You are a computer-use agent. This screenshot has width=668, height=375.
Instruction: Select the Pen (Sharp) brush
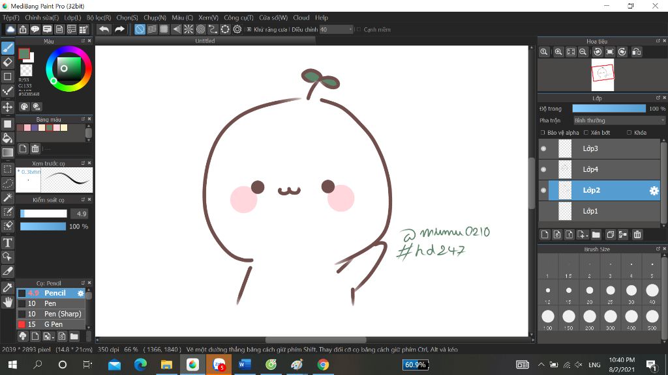51,314
